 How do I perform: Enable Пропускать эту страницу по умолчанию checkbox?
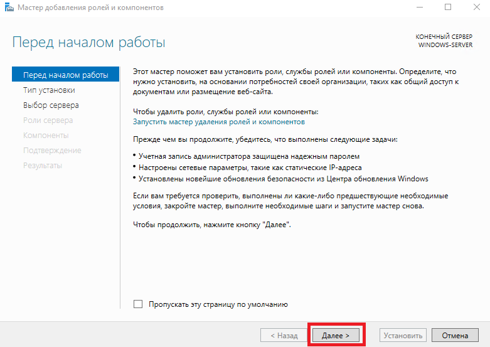coord(138,304)
